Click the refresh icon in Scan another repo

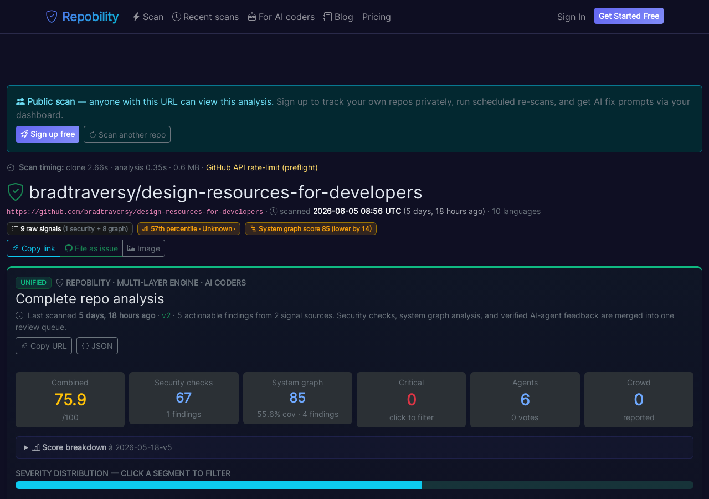pos(93,134)
